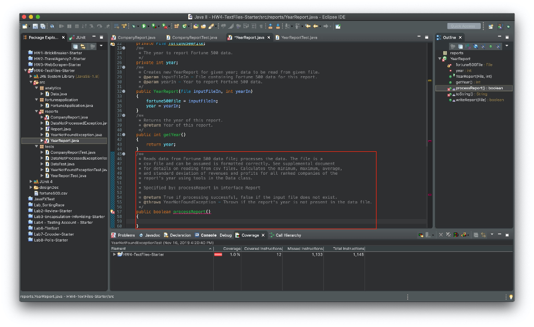Click the Quick Access button

click(463, 26)
